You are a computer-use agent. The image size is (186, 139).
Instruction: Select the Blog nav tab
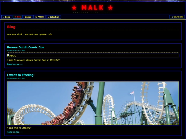pos(18,17)
